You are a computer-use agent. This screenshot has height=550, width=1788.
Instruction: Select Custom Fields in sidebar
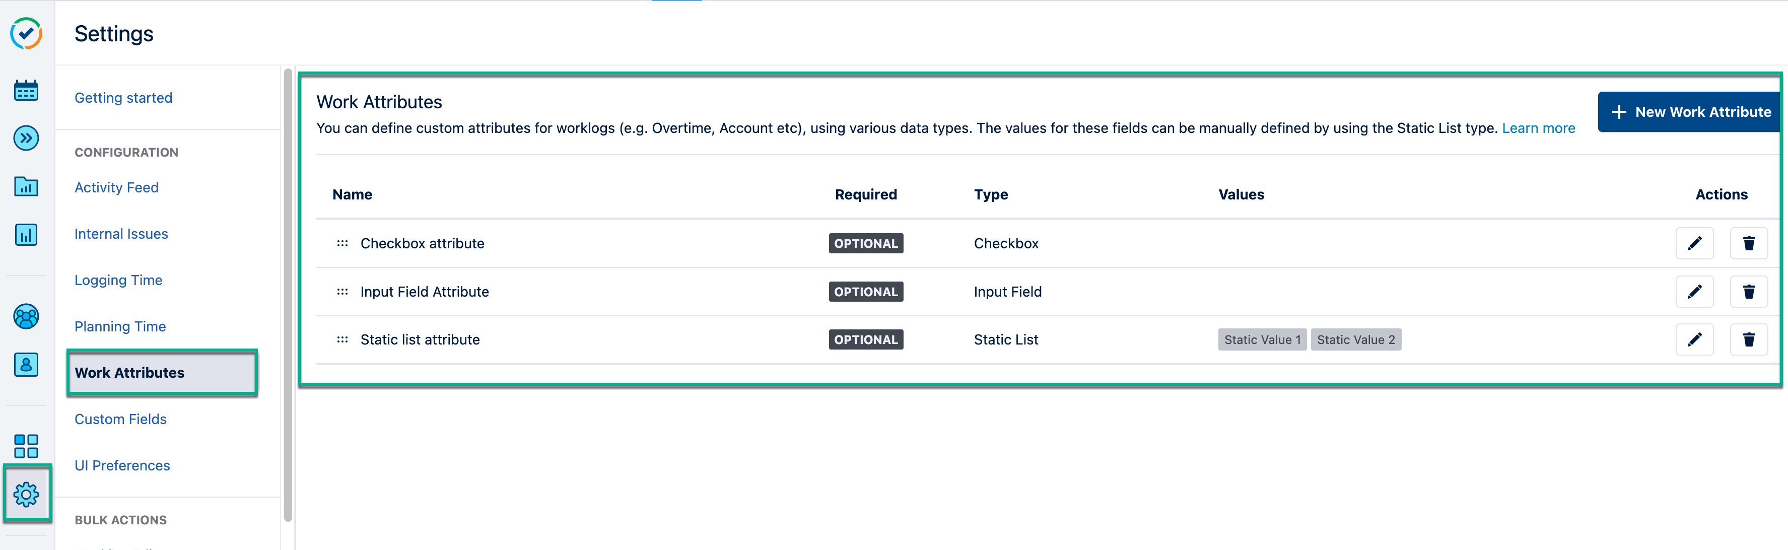pos(120,419)
